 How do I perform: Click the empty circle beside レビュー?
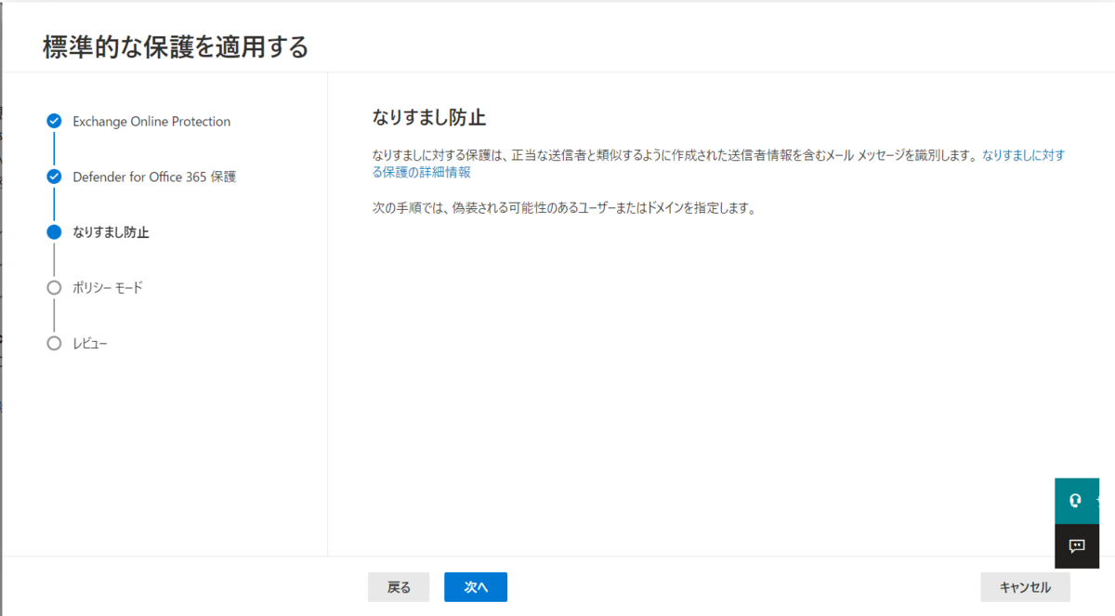[x=54, y=344]
